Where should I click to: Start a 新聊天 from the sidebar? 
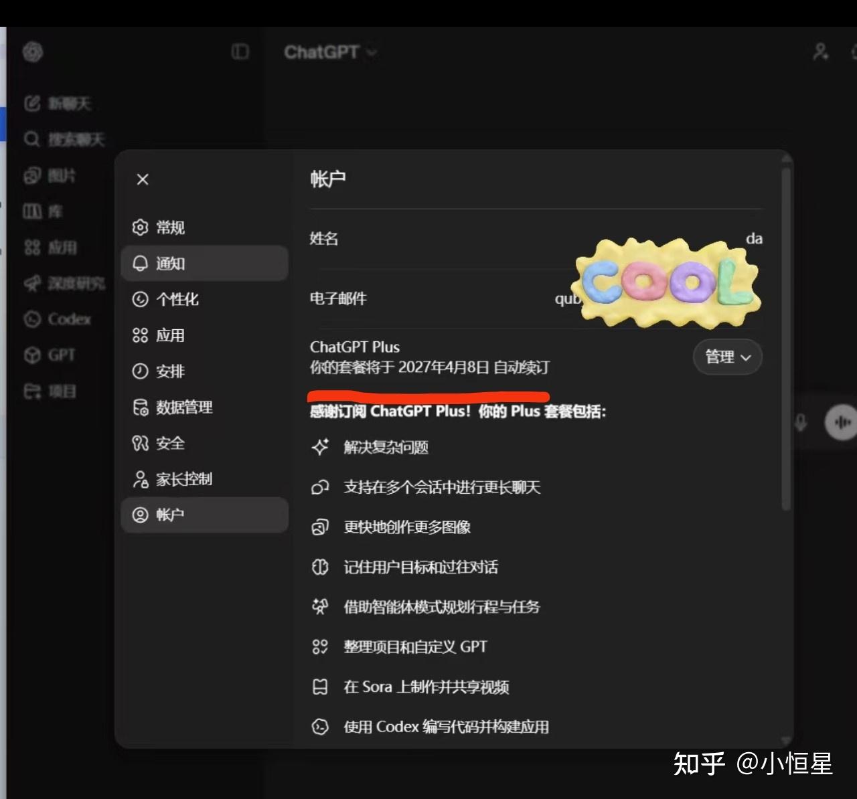tap(58, 103)
